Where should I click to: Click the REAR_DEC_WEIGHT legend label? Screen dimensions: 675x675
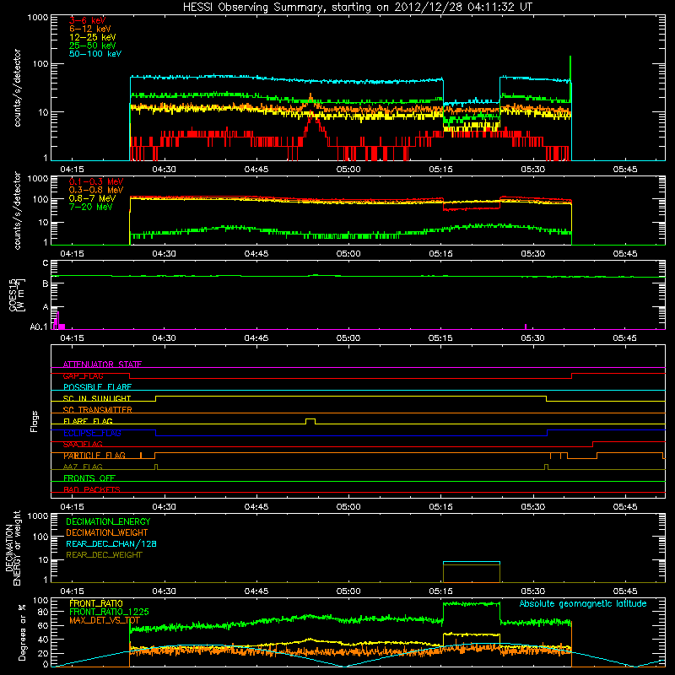pyautogui.click(x=104, y=555)
